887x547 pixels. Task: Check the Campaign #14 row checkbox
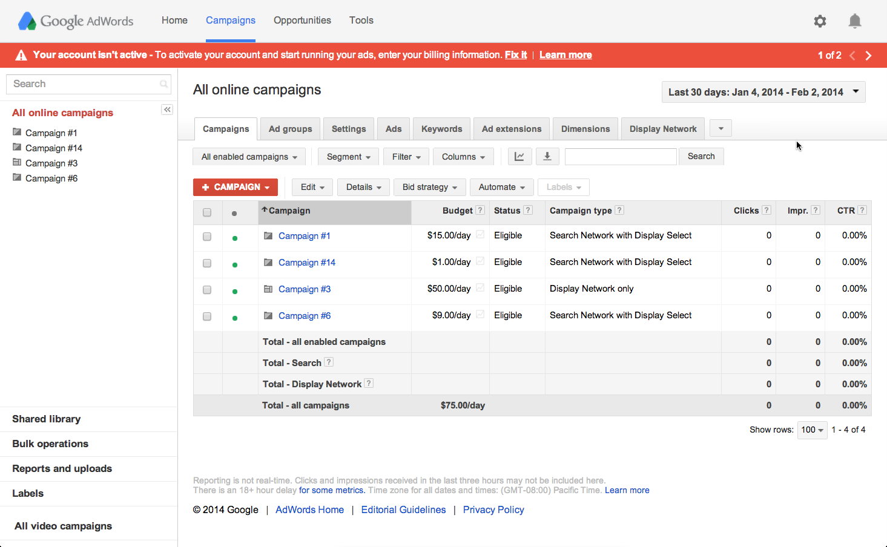[x=207, y=263]
